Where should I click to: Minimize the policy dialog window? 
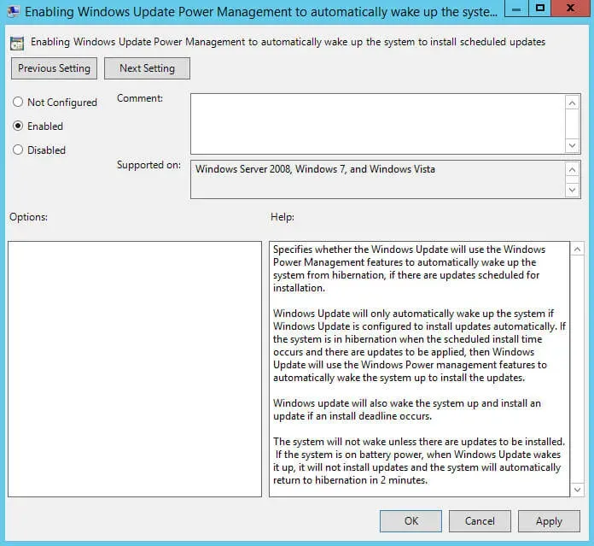(516, 9)
